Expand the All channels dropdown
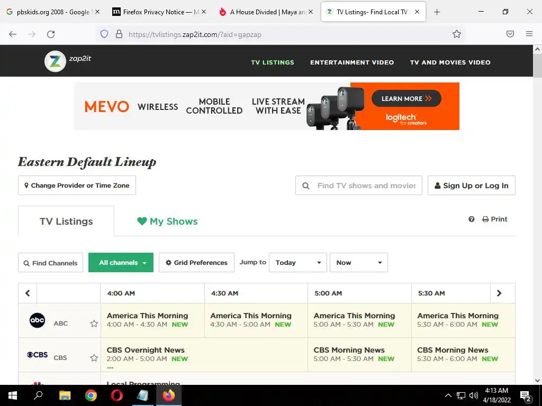This screenshot has width=542, height=406. (121, 263)
